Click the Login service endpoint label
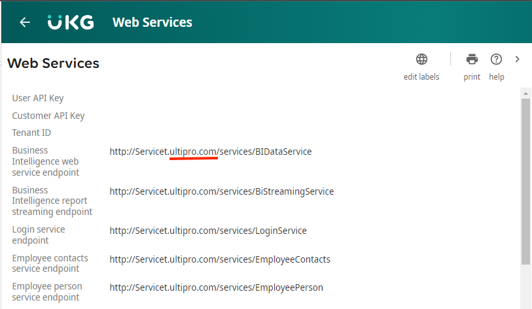The width and height of the screenshot is (532, 309). [x=39, y=235]
